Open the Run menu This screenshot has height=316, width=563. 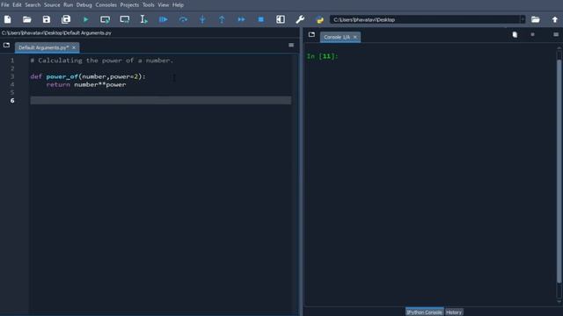pos(69,5)
